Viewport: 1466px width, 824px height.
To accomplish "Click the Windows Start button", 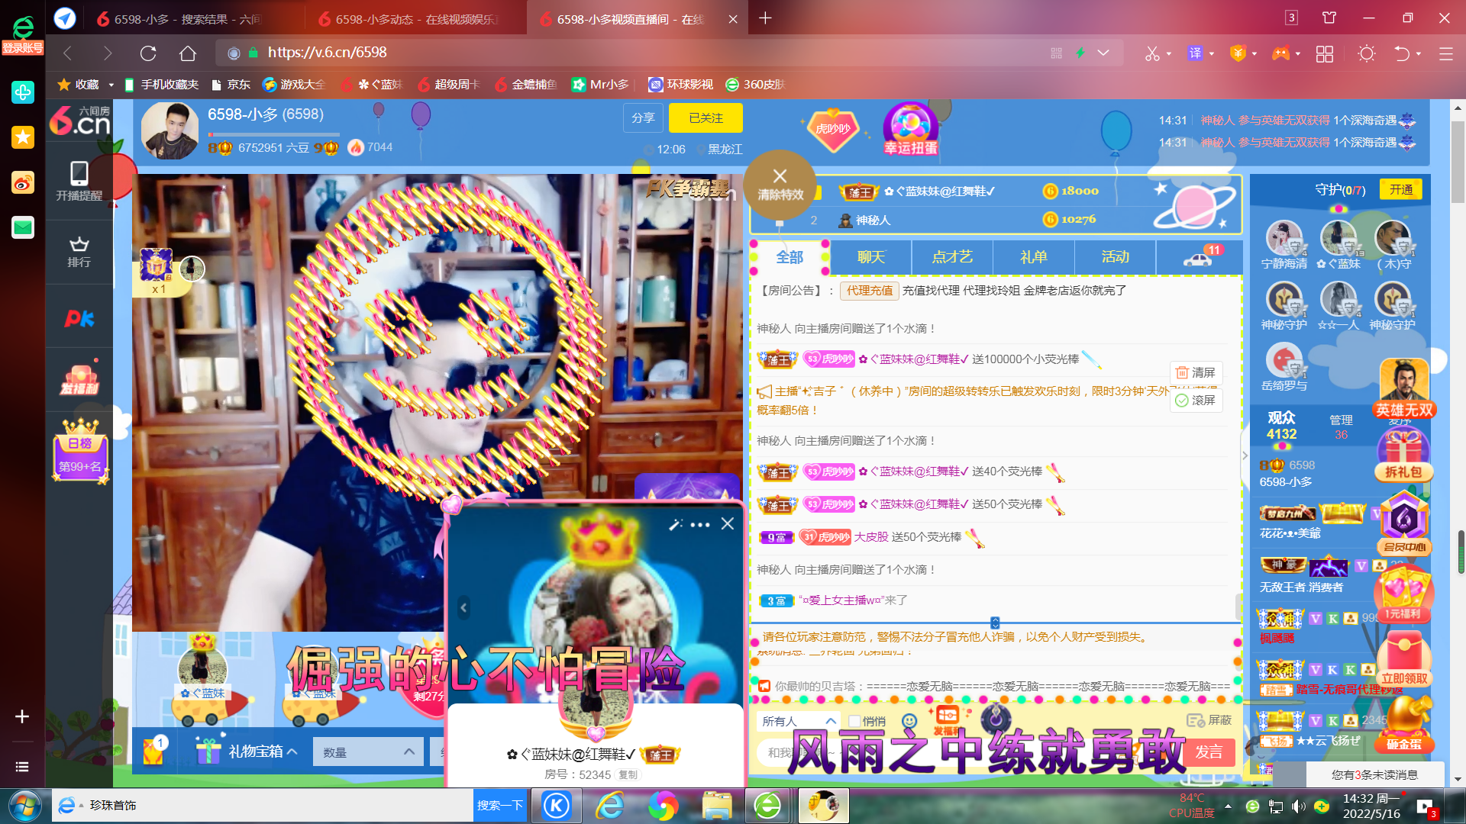I will point(24,806).
